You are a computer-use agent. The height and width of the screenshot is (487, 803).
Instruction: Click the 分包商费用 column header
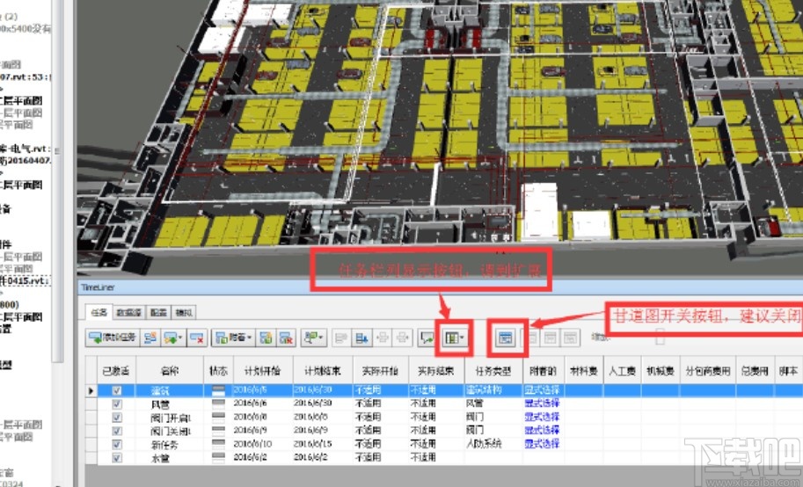(708, 370)
